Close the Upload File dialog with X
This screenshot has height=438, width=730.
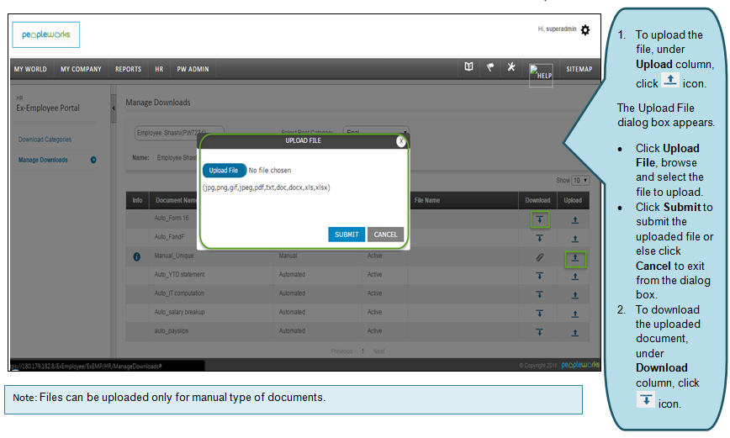401,141
